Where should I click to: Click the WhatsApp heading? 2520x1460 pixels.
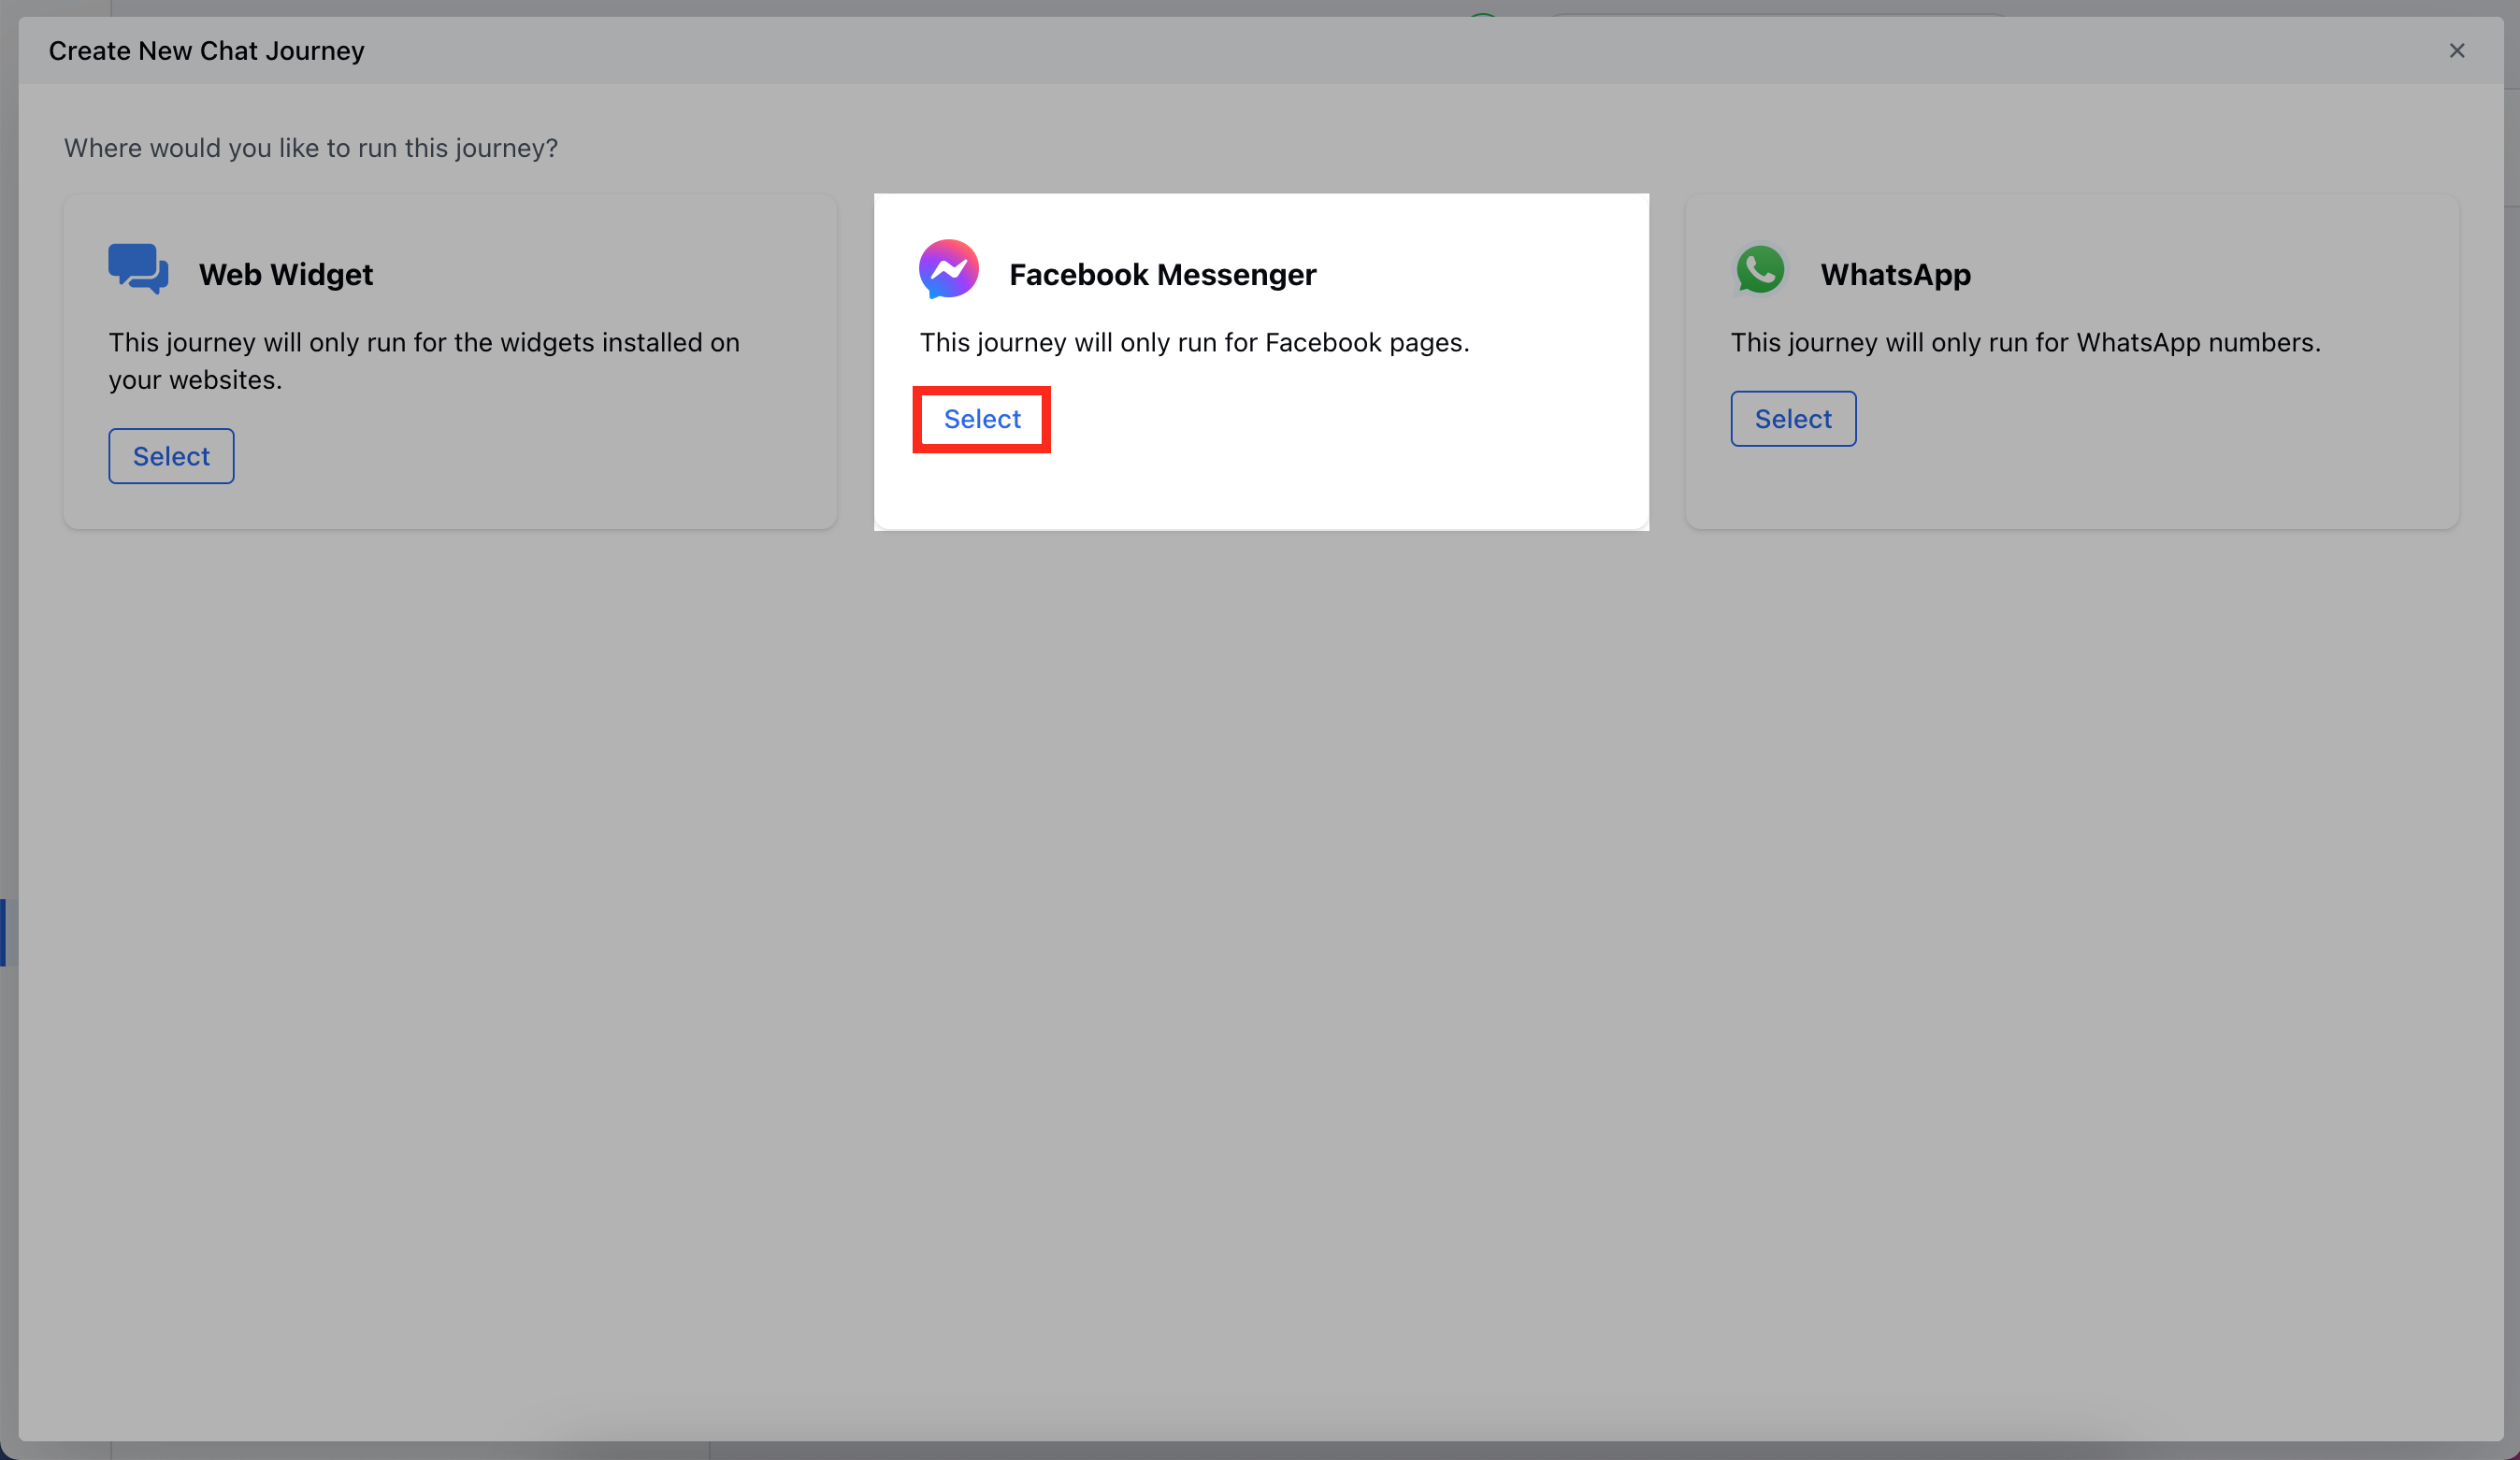(x=1895, y=274)
